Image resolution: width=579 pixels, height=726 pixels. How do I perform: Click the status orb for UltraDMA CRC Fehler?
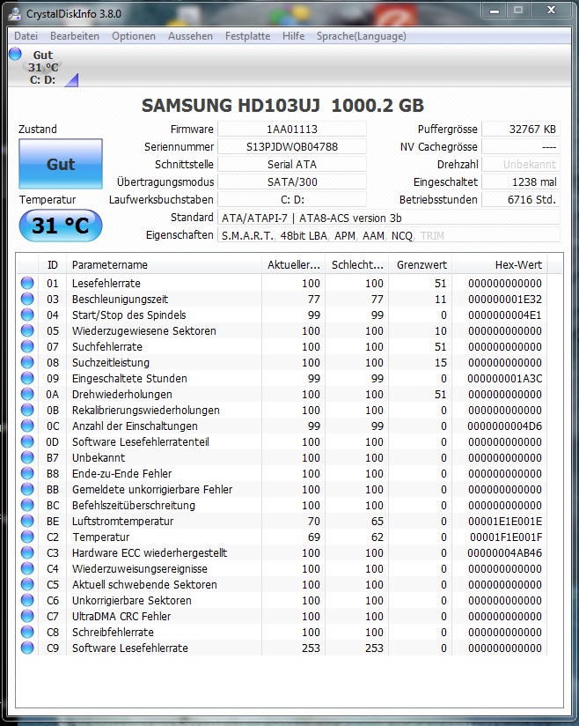pyautogui.click(x=27, y=616)
